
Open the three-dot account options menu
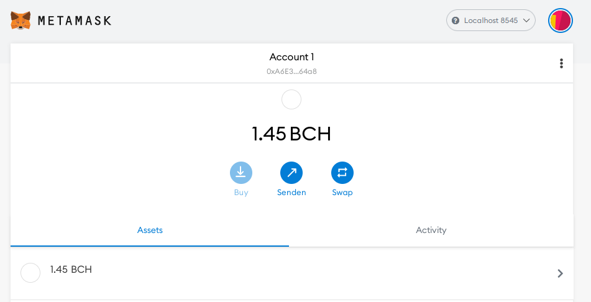561,63
